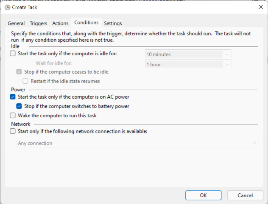Disable stop when switching to battery power
The height and width of the screenshot is (204, 268).
19,106
